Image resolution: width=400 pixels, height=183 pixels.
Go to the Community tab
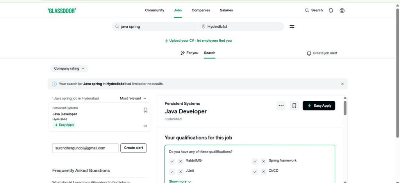coord(155,11)
